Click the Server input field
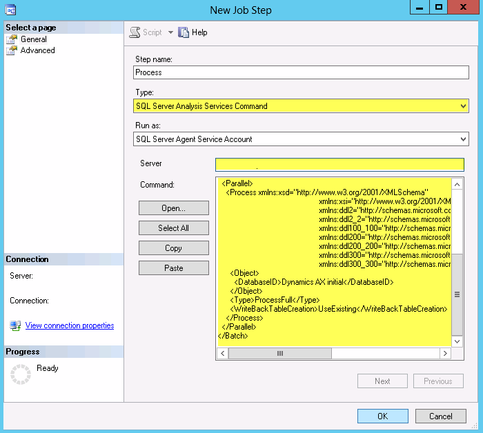The image size is (483, 433). coord(339,165)
